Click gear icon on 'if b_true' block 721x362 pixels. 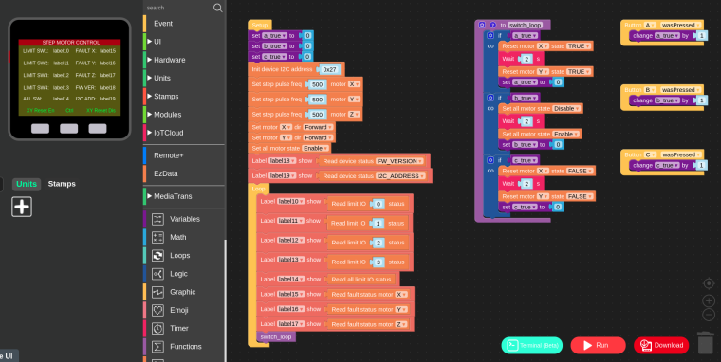pyautogui.click(x=490, y=98)
